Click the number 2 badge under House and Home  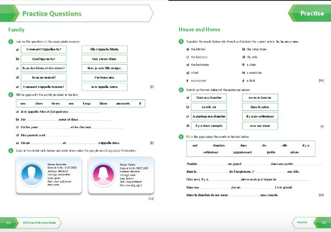click(181, 90)
